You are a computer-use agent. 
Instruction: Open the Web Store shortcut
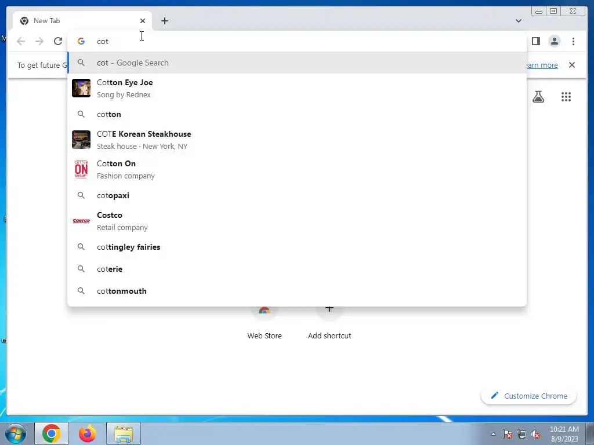[265, 323]
